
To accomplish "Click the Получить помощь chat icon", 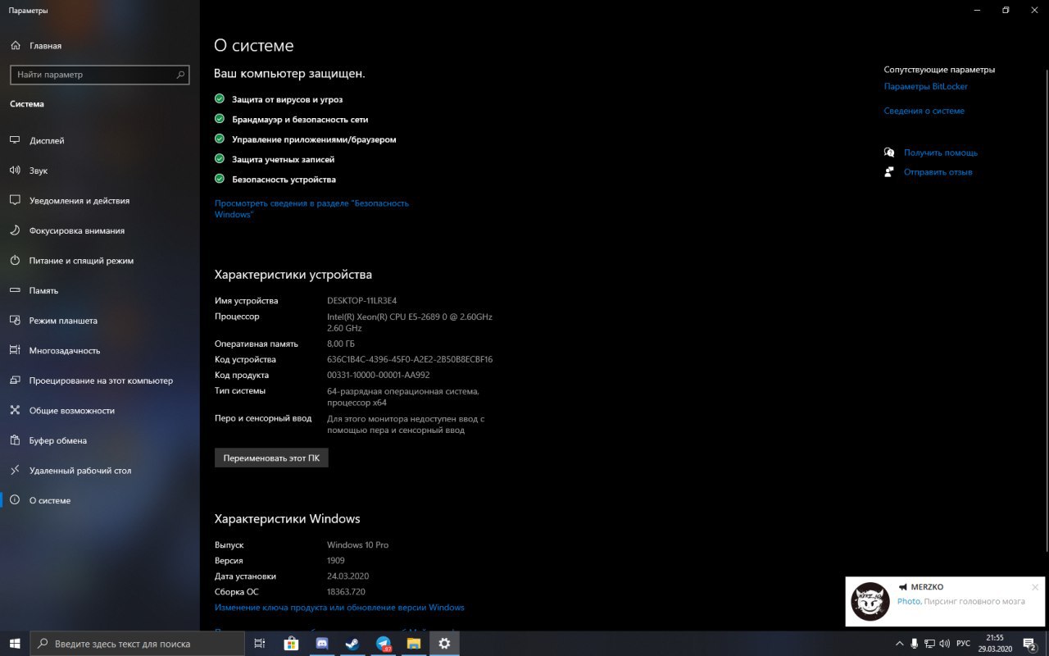I will tap(889, 153).
